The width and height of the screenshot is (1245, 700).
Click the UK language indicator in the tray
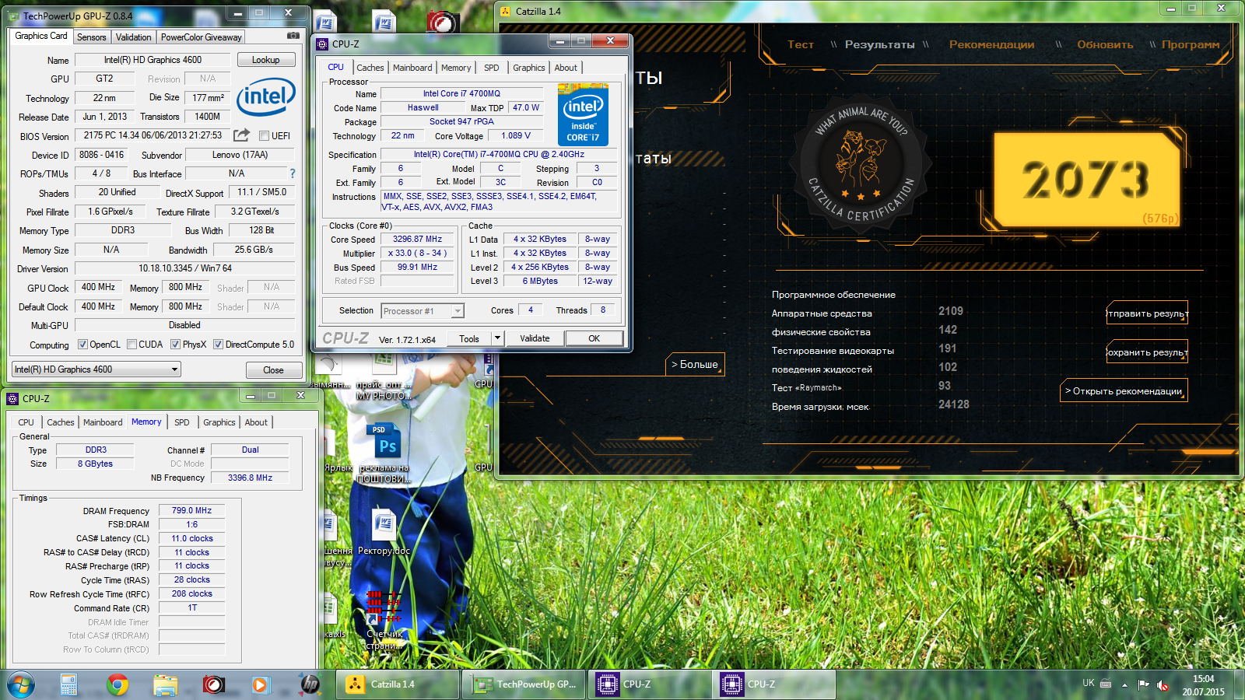coord(1088,683)
